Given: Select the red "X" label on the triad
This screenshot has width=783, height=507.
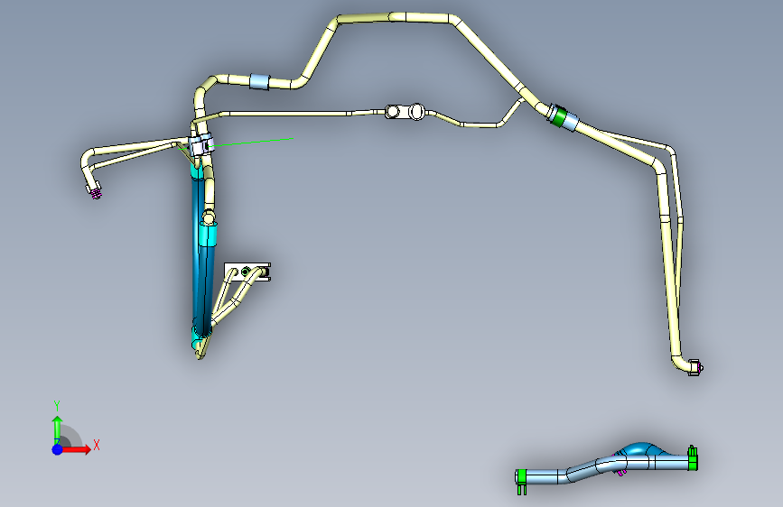Looking at the screenshot, I should tap(97, 445).
